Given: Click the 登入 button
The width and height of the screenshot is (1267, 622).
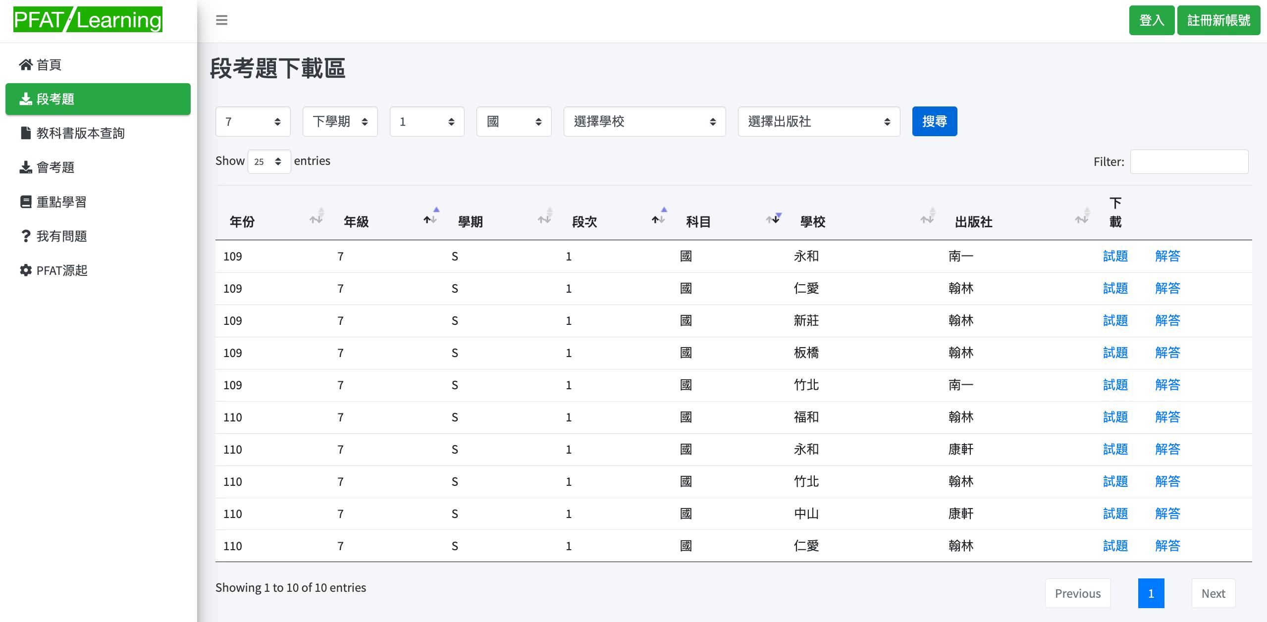Looking at the screenshot, I should click(1152, 20).
